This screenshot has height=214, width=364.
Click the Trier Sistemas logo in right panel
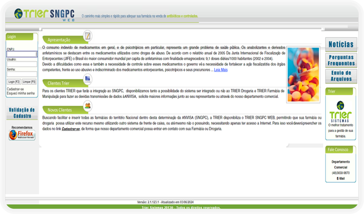click(x=340, y=112)
